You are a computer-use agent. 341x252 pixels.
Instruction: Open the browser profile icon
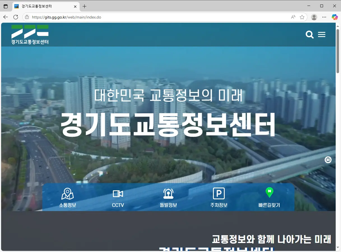314,17
